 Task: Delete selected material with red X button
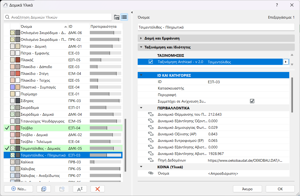tap(98, 189)
